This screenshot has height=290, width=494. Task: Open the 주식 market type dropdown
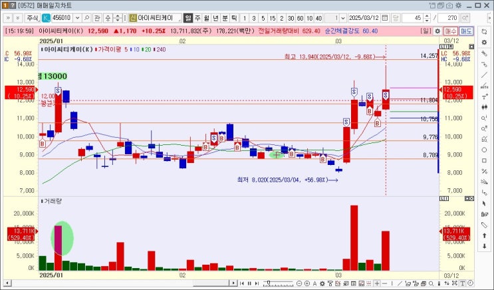click(33, 18)
